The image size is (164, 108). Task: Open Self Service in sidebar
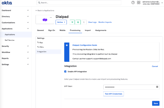click(10, 40)
